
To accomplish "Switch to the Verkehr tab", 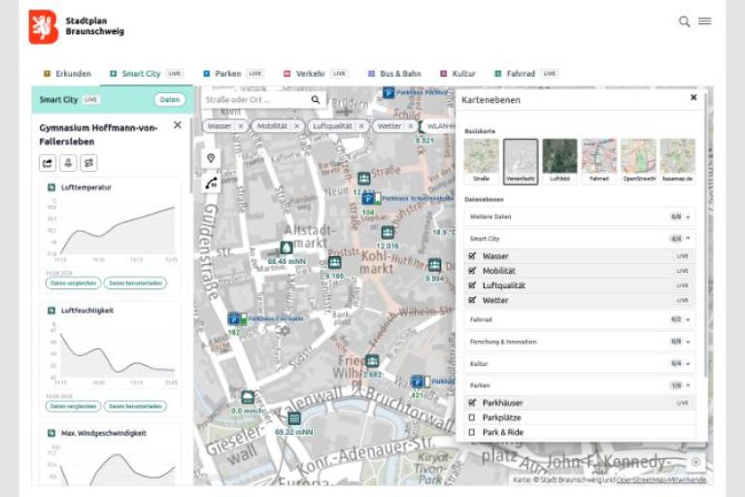I will (316, 74).
